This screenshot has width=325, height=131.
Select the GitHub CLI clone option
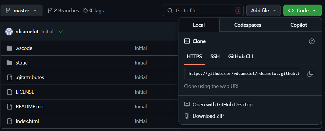coord(240,56)
